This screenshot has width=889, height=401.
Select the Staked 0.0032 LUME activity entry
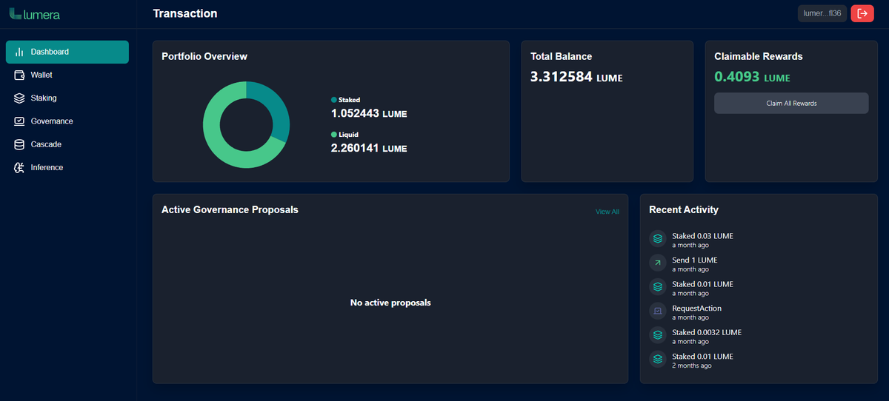[759, 336]
